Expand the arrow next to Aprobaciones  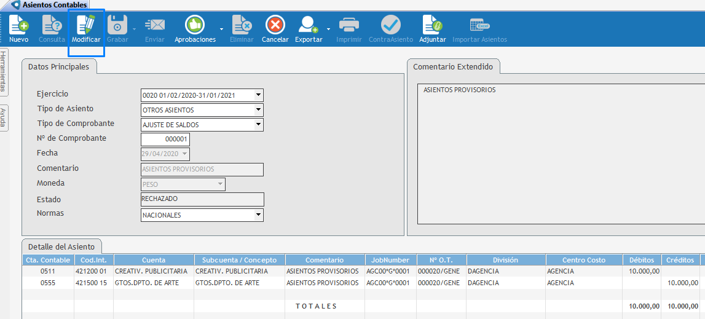click(x=221, y=29)
